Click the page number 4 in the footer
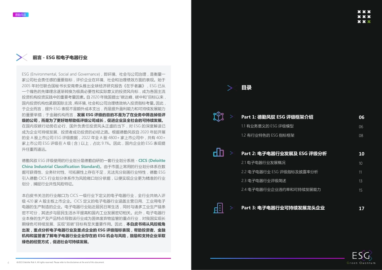382x270 pixels. pos(8,262)
